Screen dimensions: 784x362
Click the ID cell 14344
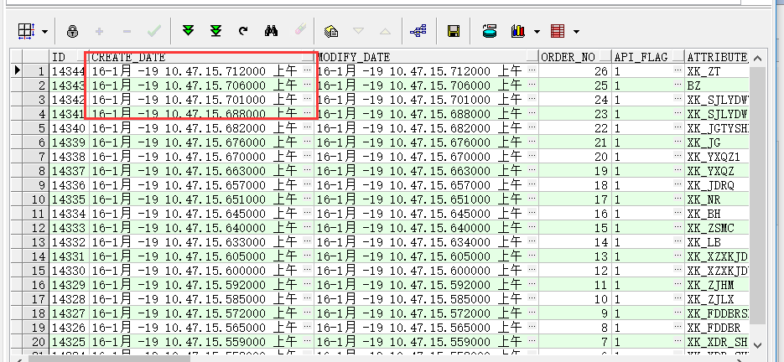tap(69, 71)
